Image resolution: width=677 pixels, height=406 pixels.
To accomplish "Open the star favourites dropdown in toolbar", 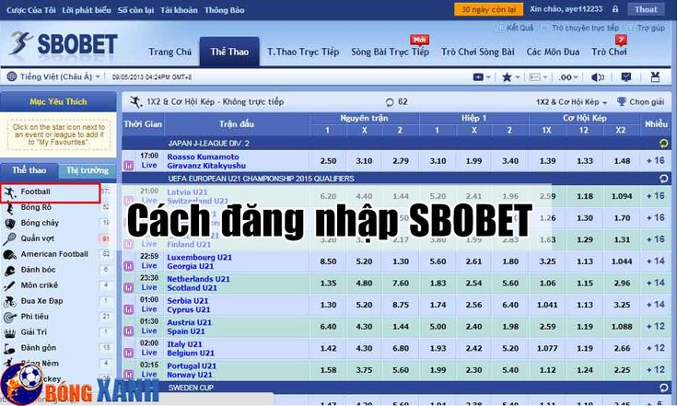I will 511,77.
